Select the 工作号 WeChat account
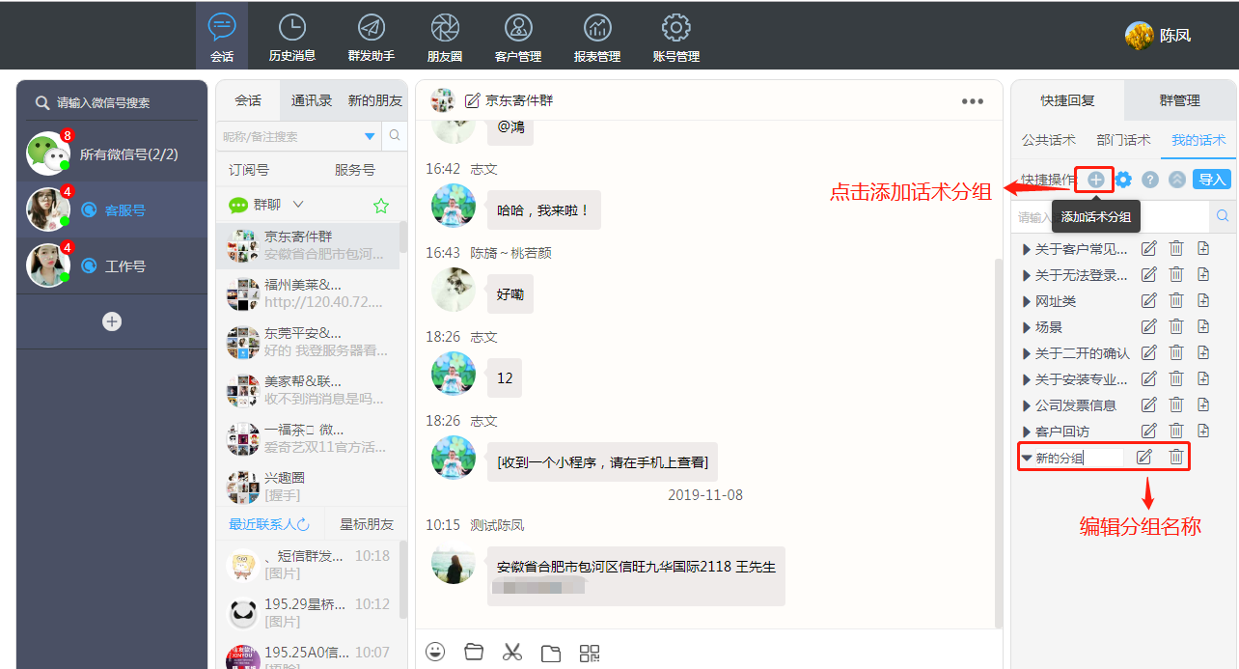Screen dimensions: 1239x669 pos(112,265)
